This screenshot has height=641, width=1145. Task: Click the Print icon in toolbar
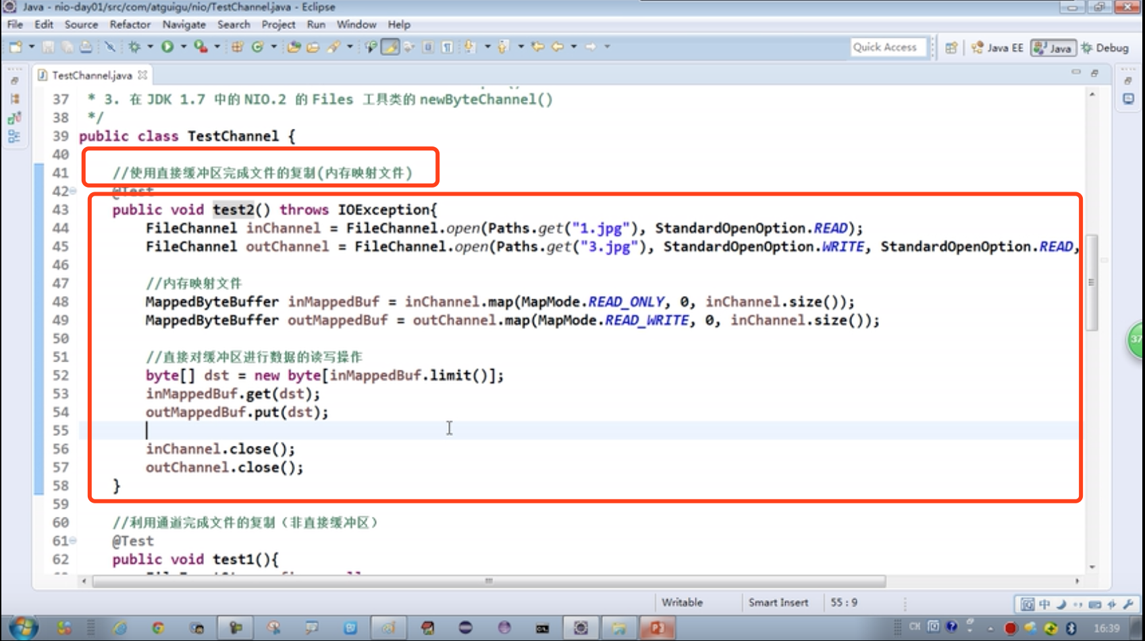click(x=86, y=47)
